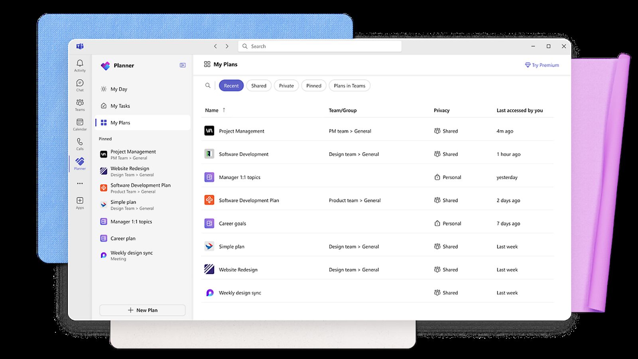This screenshot has height=359, width=638.
Task: Switch to Plans in Teams filter
Action: click(350, 86)
